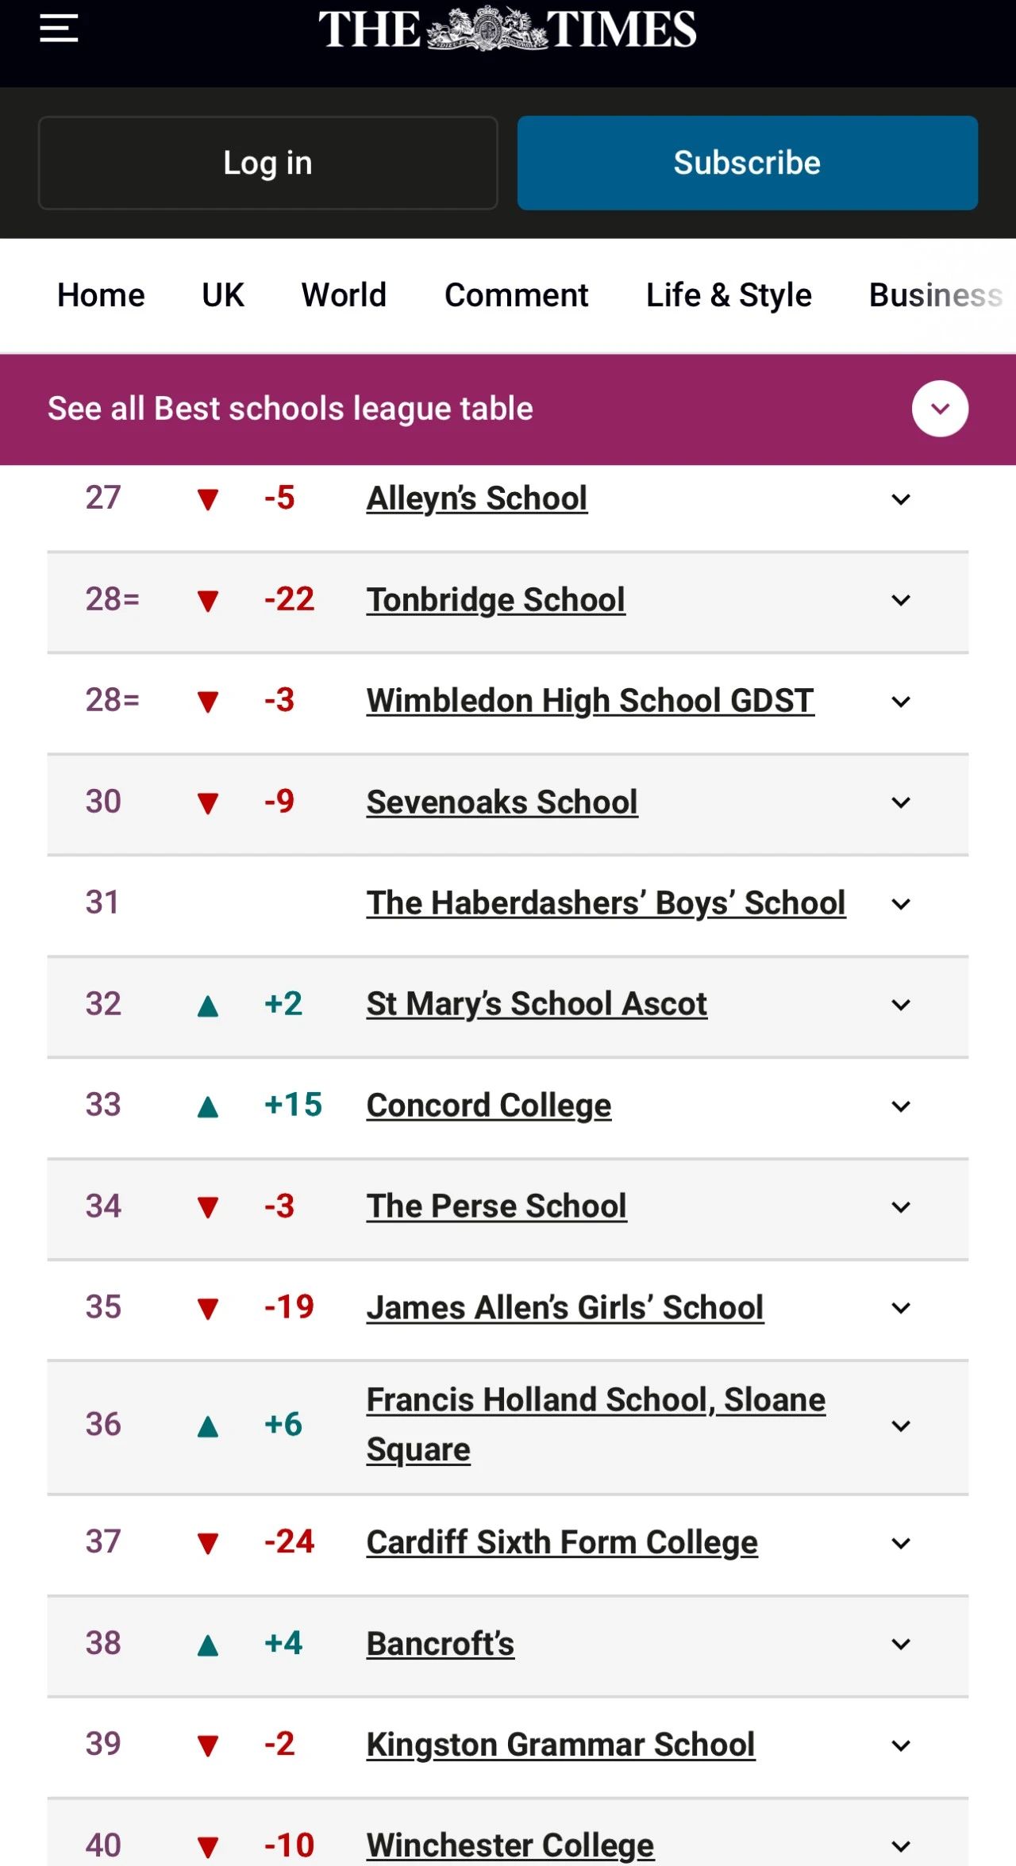Go to Life & Style section
1016x1866 pixels.
point(729,295)
